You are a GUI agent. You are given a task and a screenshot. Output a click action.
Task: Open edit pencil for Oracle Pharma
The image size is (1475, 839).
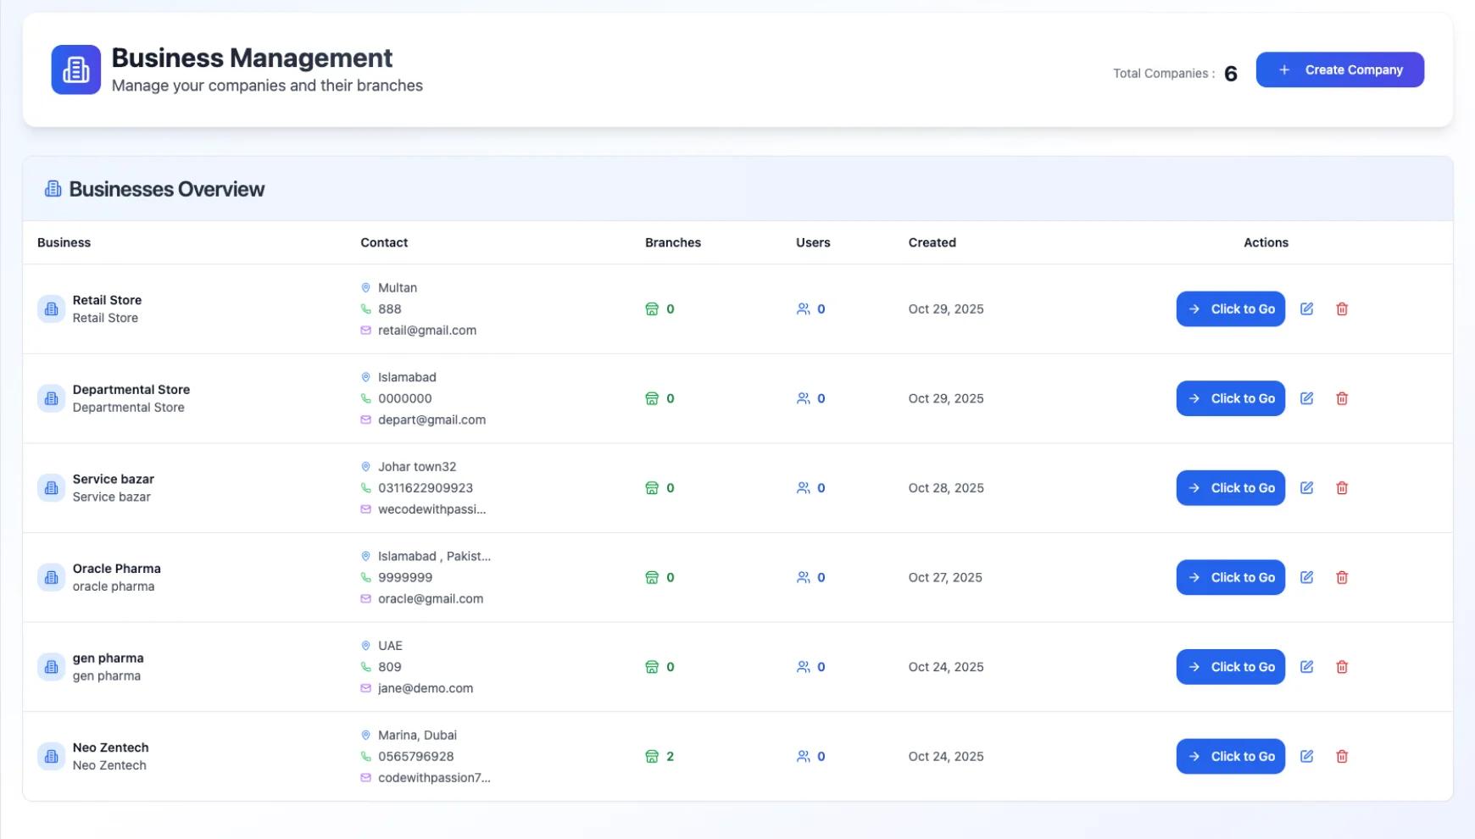pyautogui.click(x=1306, y=577)
